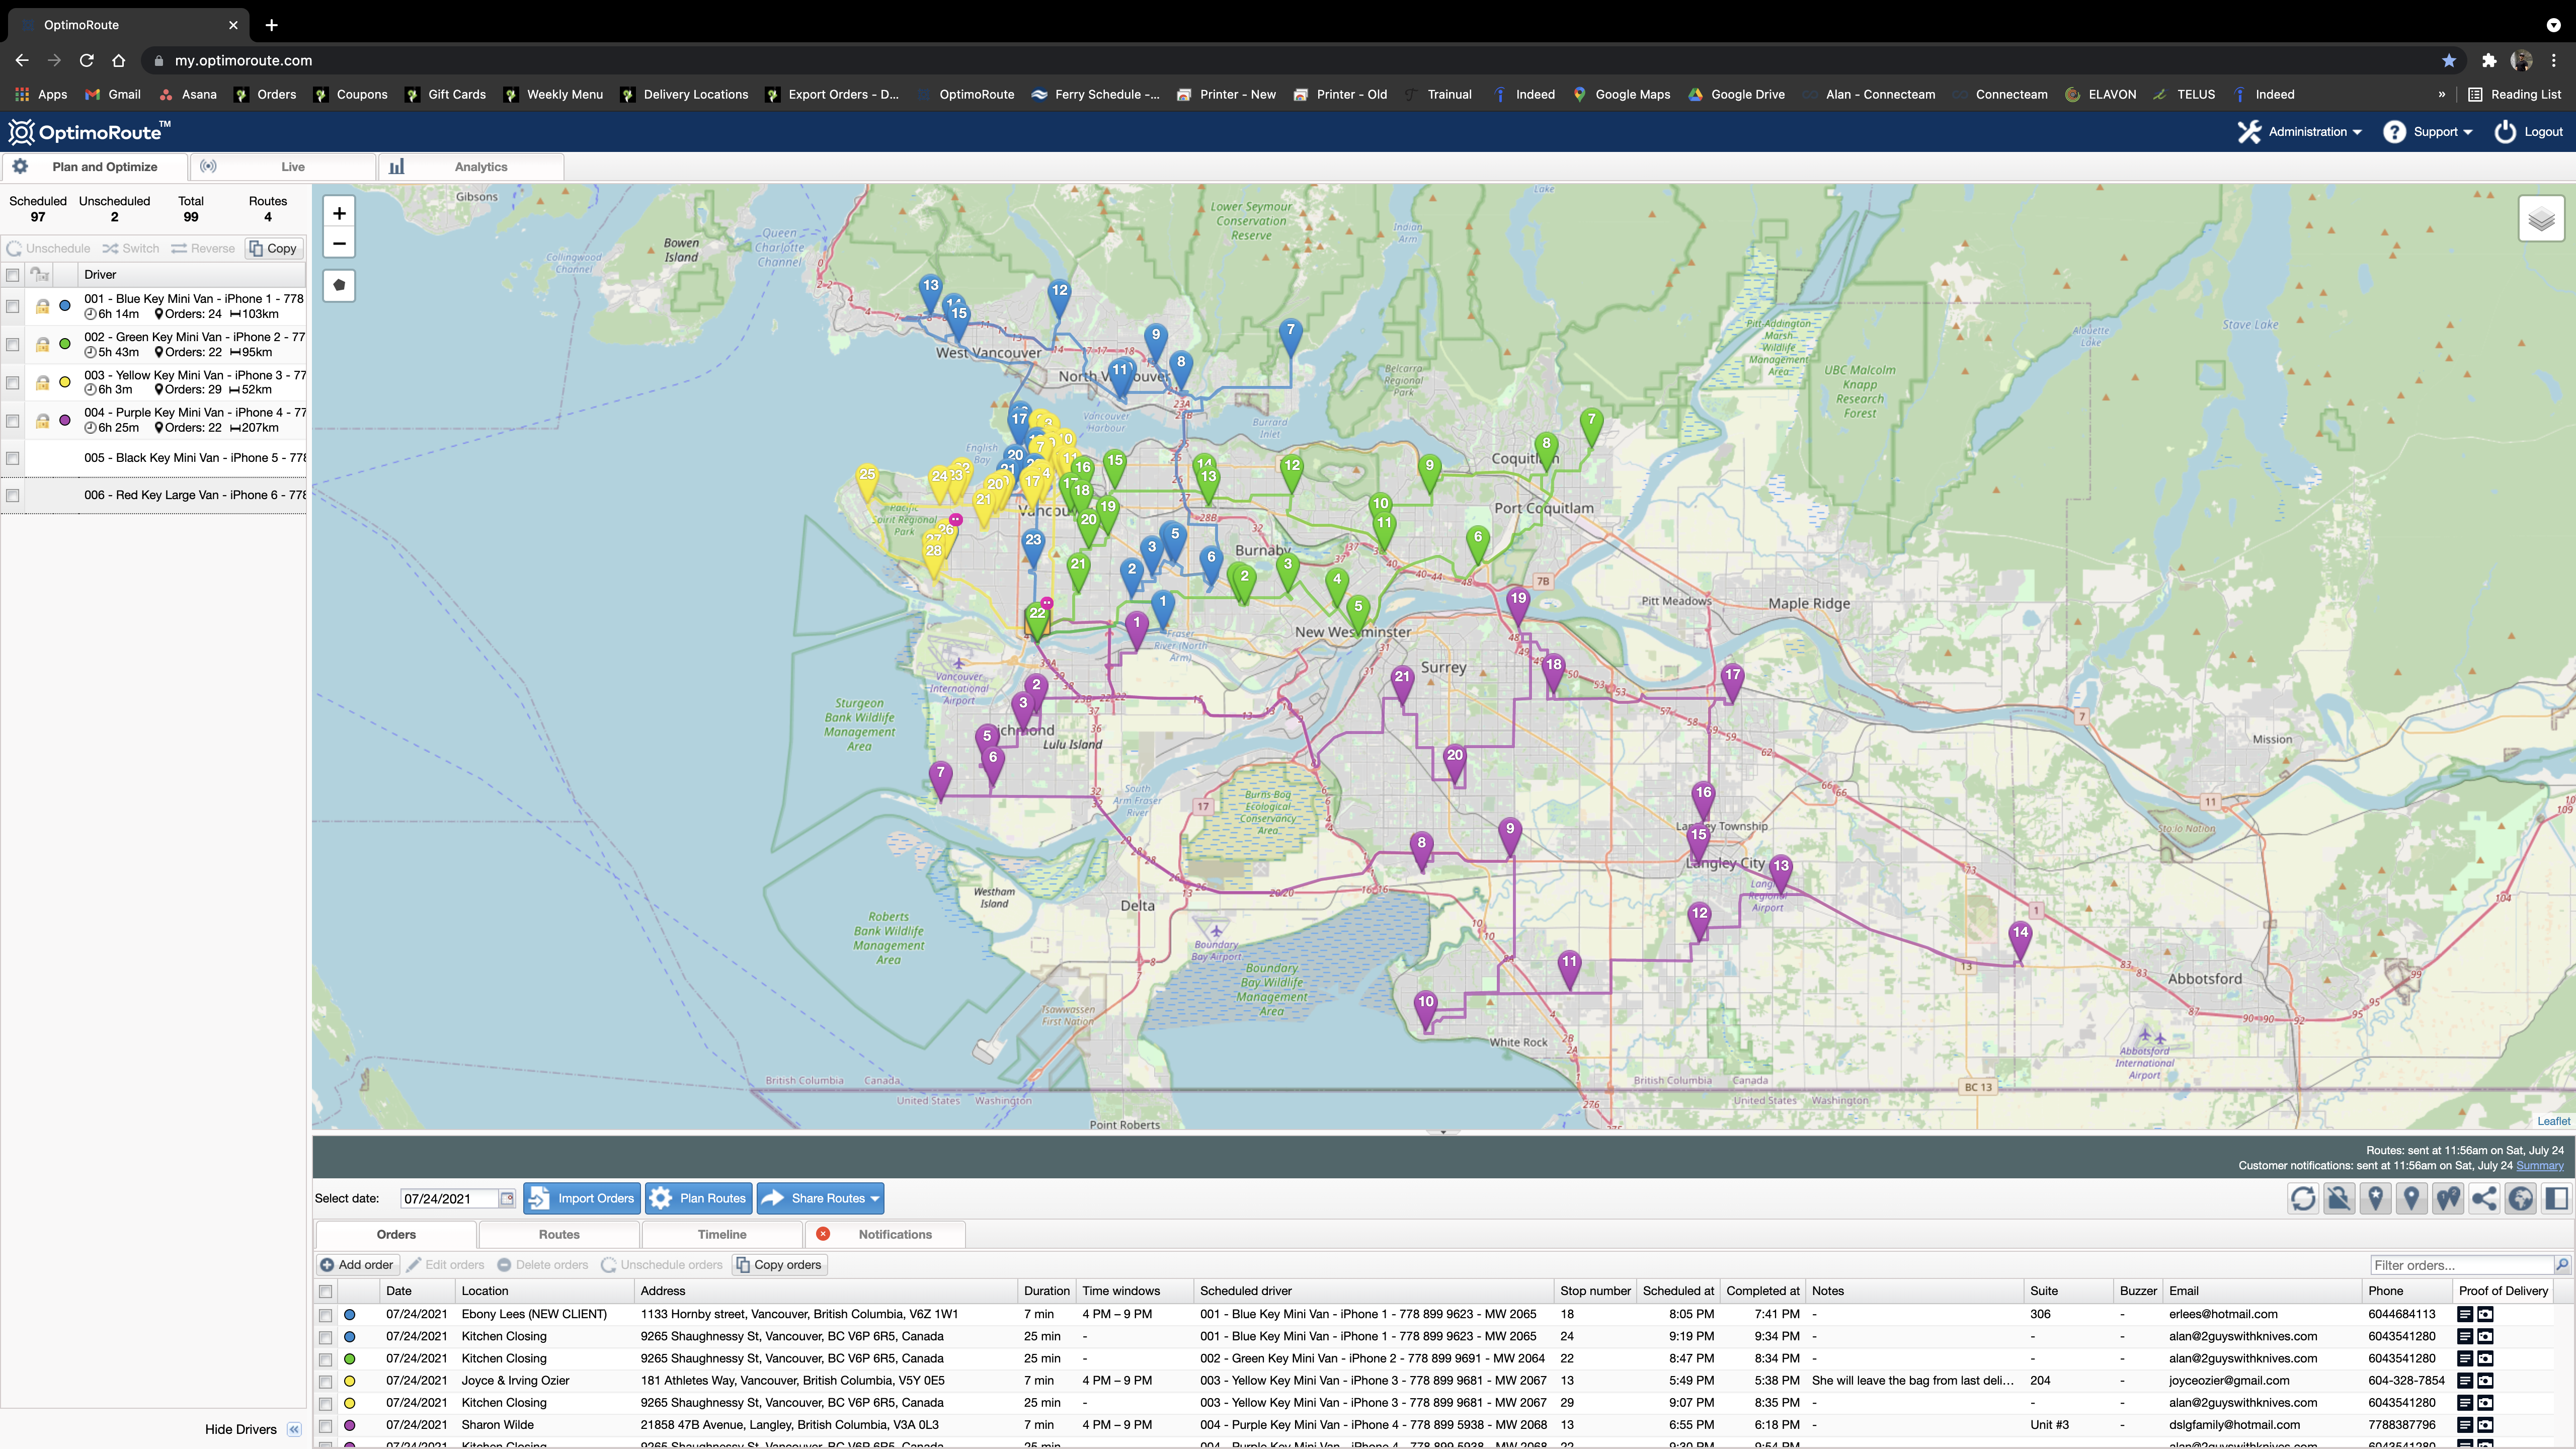2576x1449 pixels.
Task: Click the split panel layout icon
Action: (2556, 1198)
